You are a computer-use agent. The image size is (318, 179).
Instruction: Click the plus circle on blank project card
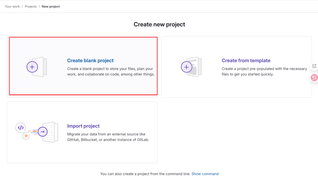[32, 67]
